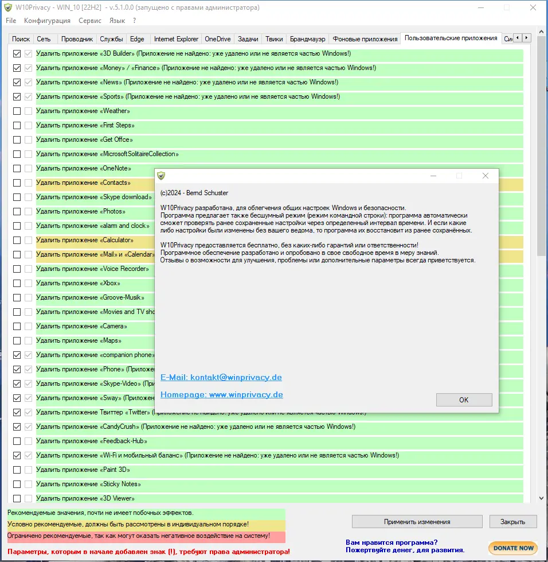
Task: Select the Пользовательские приложения tab
Action: tap(451, 38)
